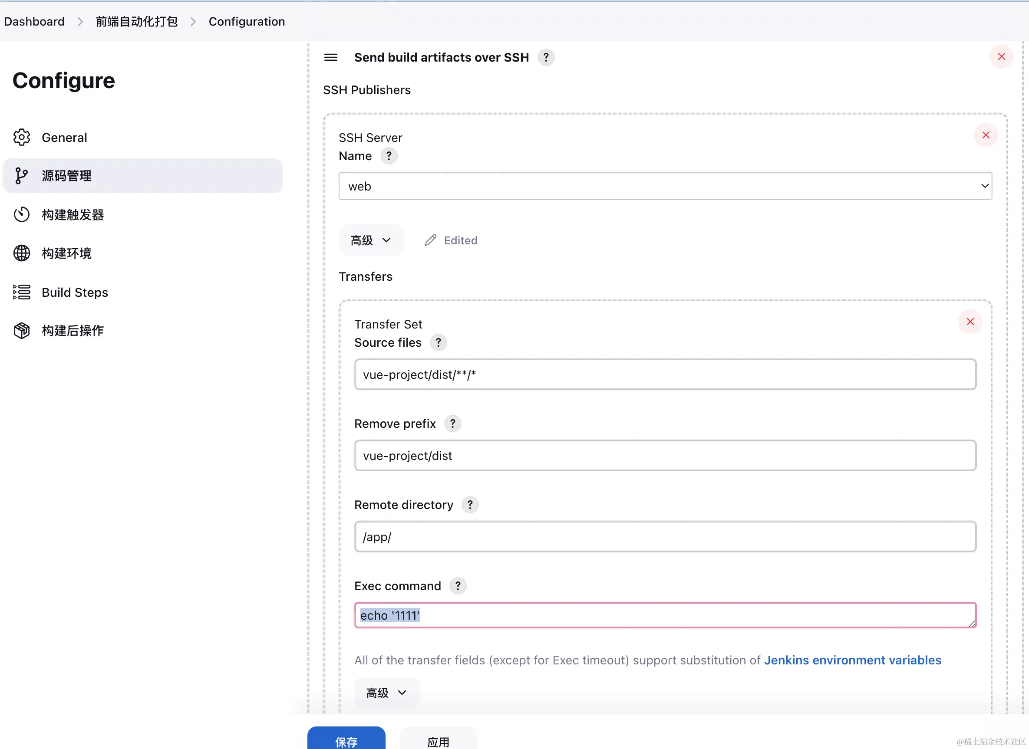Delete the Transfer Set block

[970, 322]
